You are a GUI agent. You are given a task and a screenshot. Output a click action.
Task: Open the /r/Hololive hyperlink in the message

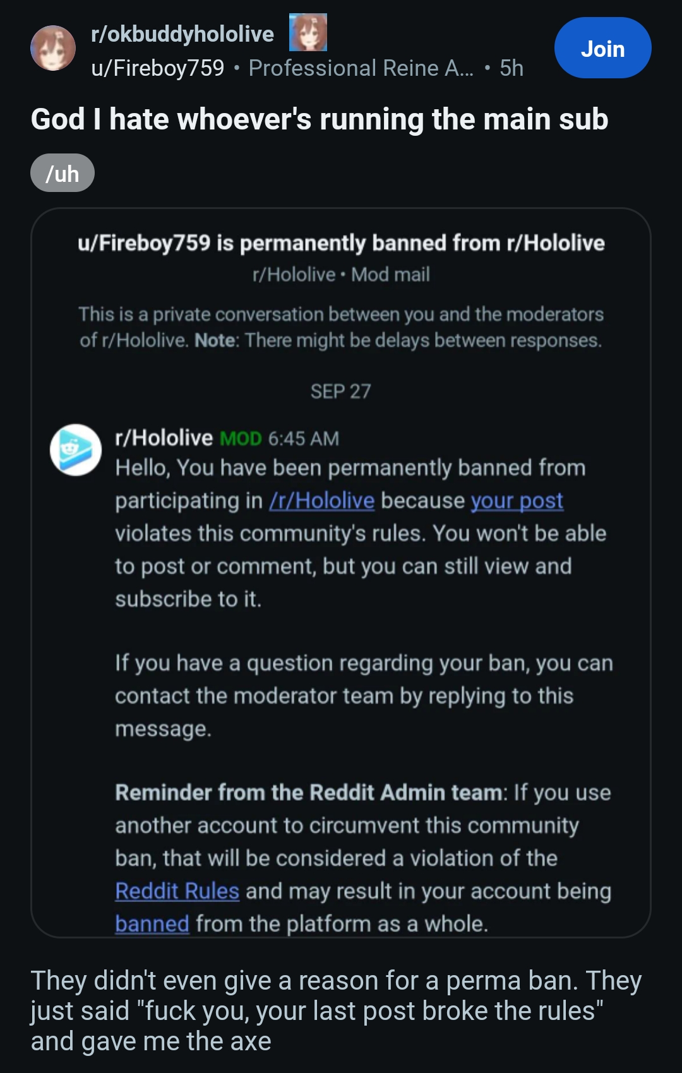[x=322, y=501]
